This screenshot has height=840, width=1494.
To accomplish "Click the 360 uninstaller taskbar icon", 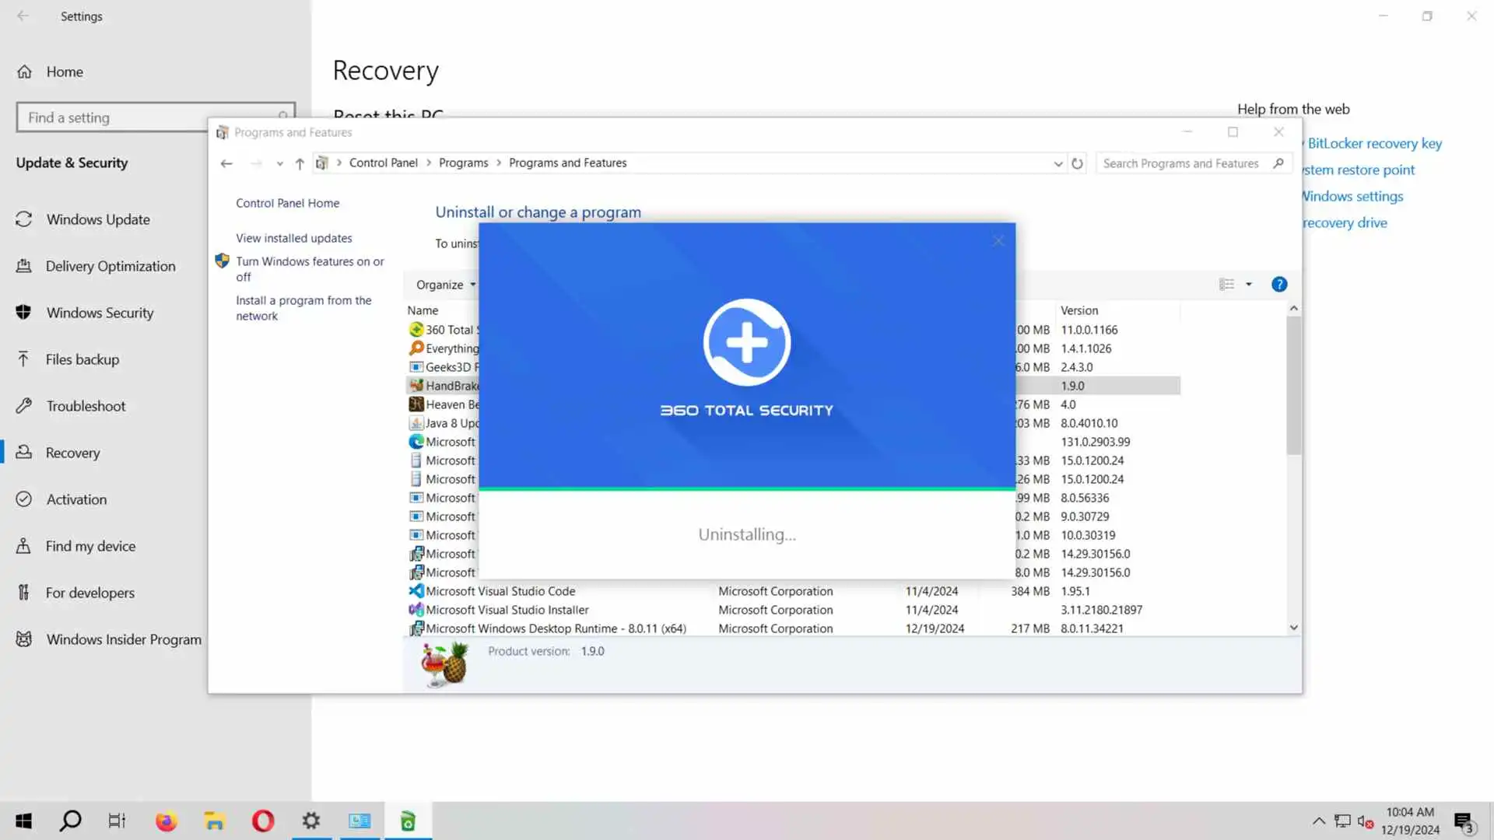I will pyautogui.click(x=408, y=821).
